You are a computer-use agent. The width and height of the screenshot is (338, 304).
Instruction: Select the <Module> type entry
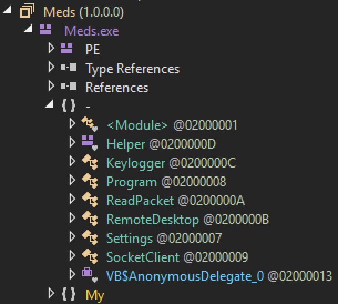(x=137, y=125)
